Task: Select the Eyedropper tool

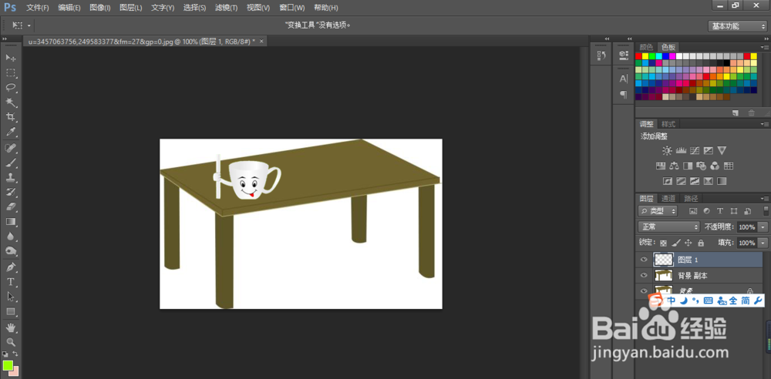Action: (10, 132)
